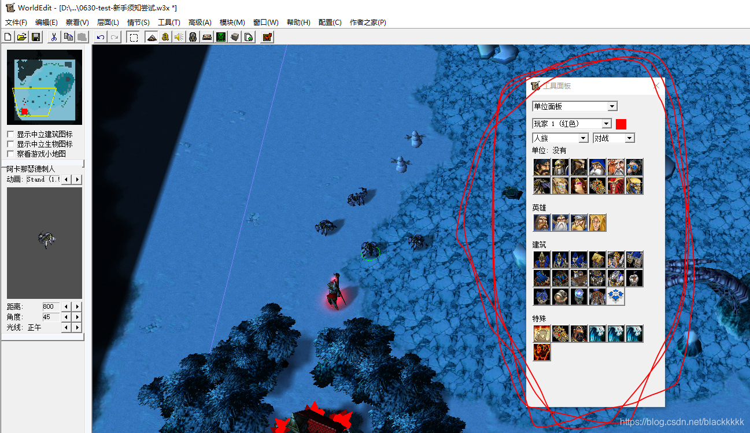Open the Object Editor helmet icon
Screen dimensions: 750x433
pos(193,37)
